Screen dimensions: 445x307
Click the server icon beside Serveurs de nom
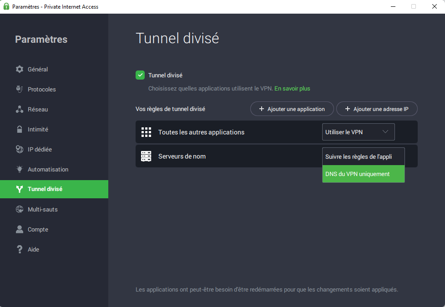click(146, 156)
